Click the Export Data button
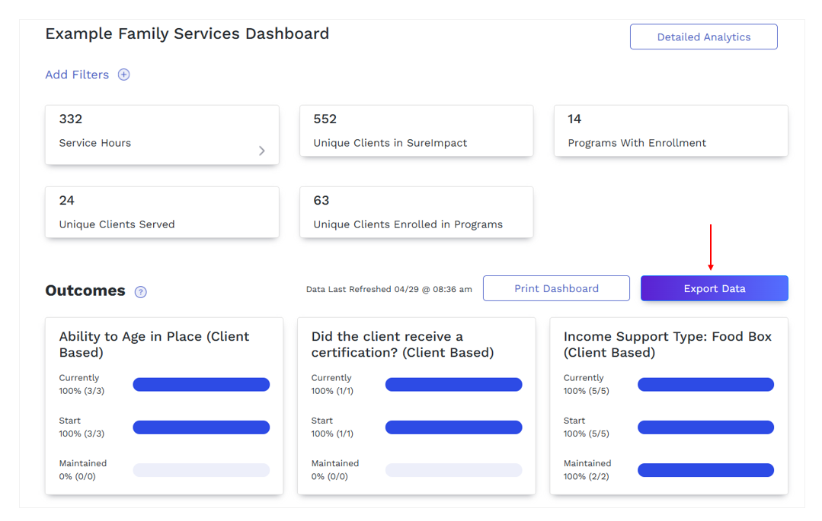 [714, 288]
